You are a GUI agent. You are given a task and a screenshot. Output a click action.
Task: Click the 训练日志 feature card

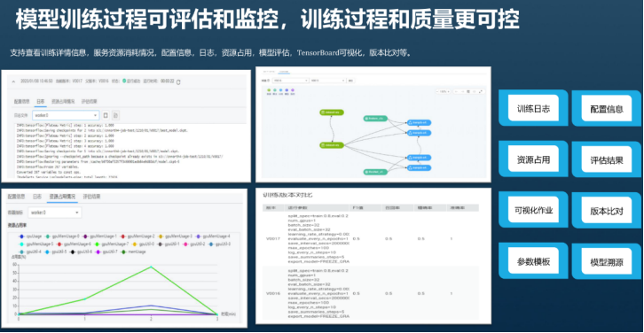533,108
